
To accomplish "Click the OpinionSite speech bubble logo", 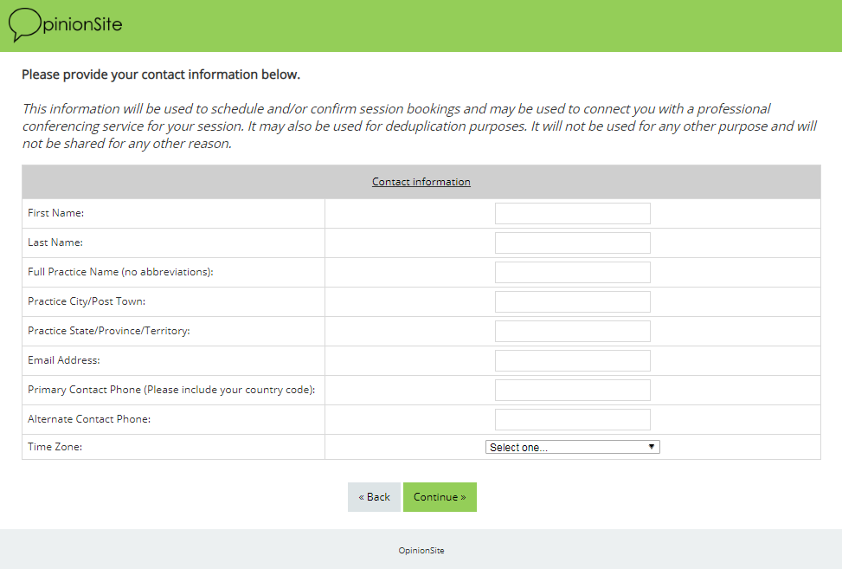I will (x=66, y=25).
